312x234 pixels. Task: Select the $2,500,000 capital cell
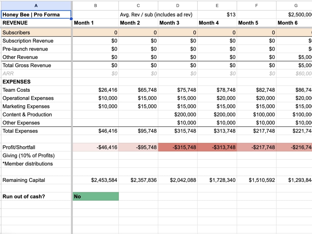point(295,14)
